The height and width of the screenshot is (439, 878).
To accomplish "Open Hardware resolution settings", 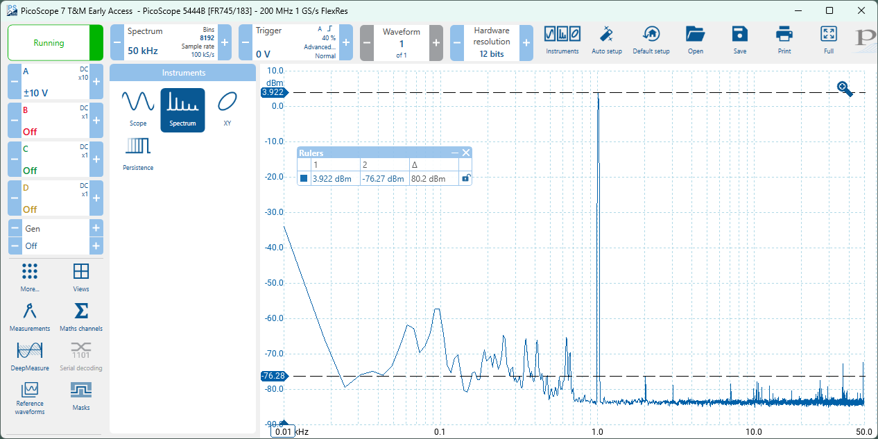I will [x=492, y=43].
